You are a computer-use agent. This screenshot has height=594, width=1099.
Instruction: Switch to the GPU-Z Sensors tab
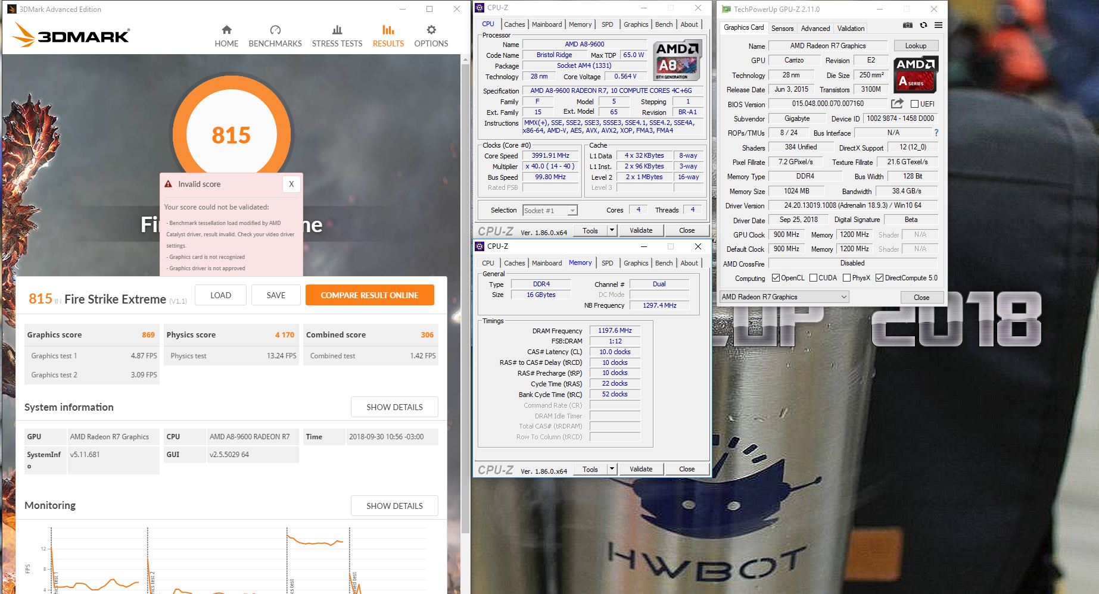(x=782, y=29)
